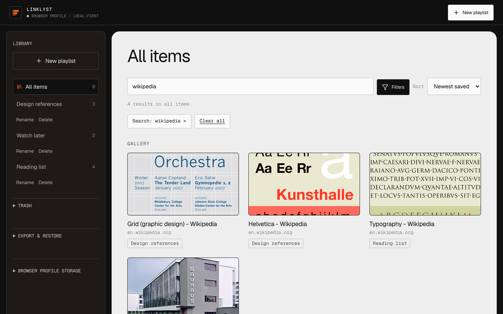The height and width of the screenshot is (314, 503).
Task: Rename the Watch later playlist
Action: pyautogui.click(x=25, y=151)
